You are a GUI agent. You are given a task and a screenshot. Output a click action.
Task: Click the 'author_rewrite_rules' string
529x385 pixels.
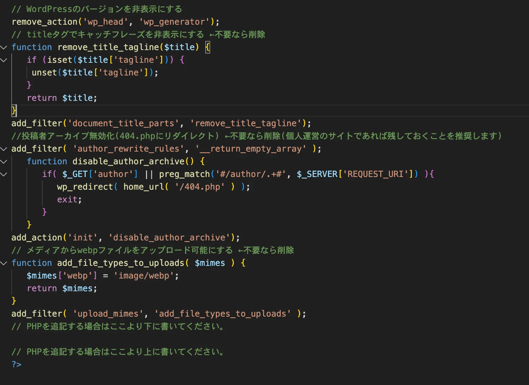pyautogui.click(x=128, y=149)
